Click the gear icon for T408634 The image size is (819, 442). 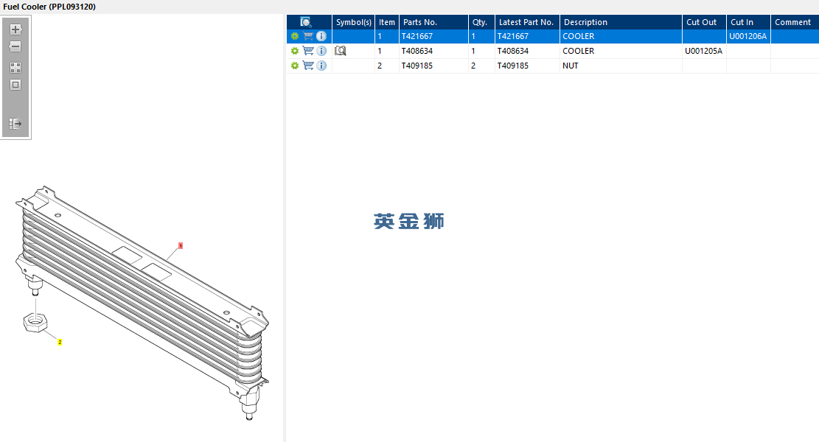coord(295,51)
